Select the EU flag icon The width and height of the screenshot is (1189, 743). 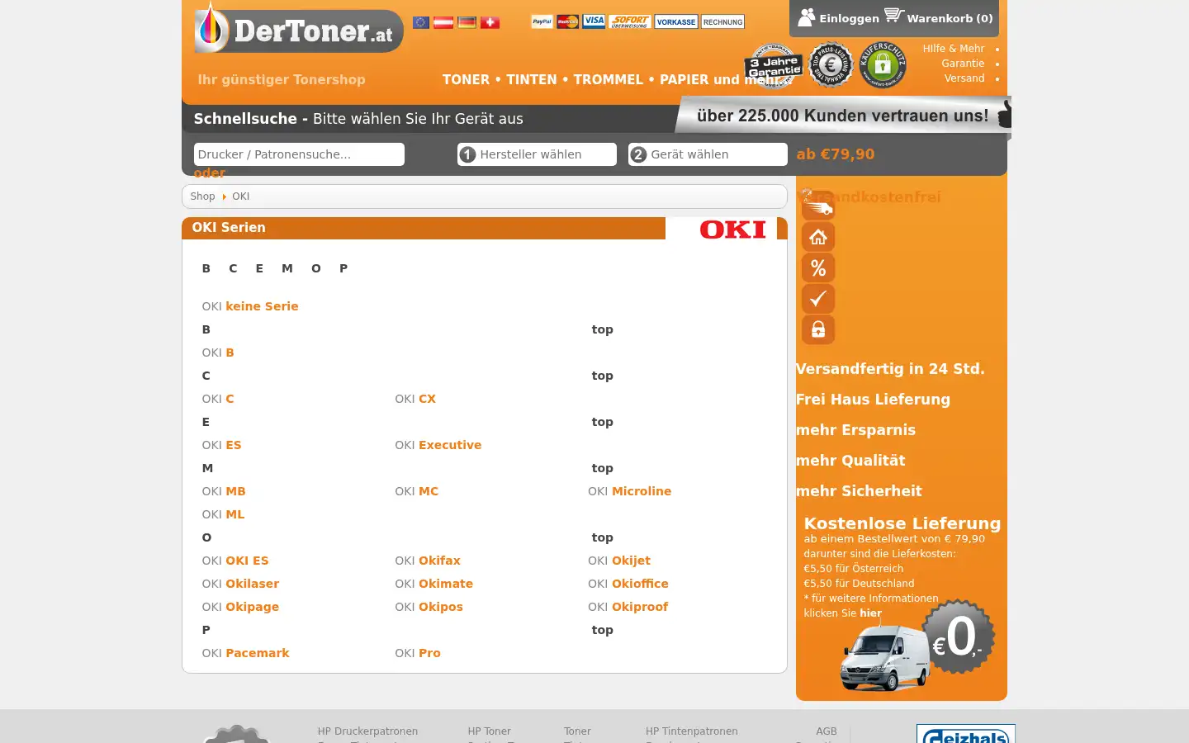point(421,22)
